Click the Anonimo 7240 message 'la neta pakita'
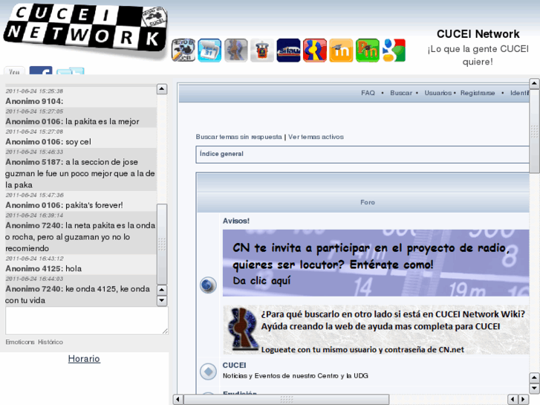Image resolution: width=540 pixels, height=405 pixels. 80,237
